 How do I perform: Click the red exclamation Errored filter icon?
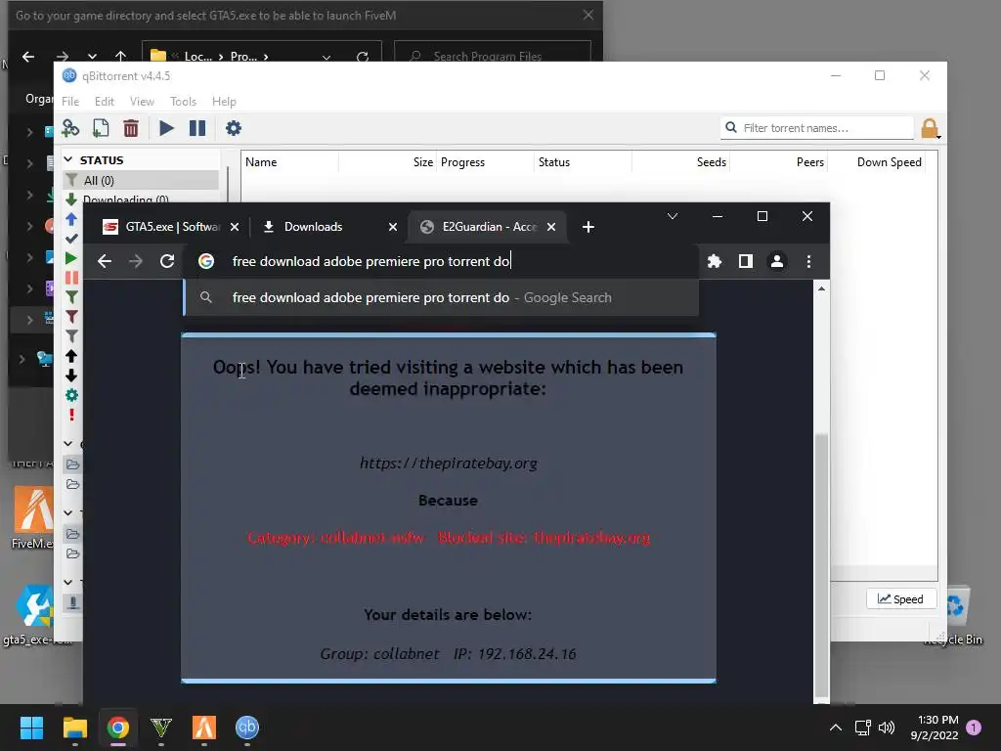coord(71,415)
